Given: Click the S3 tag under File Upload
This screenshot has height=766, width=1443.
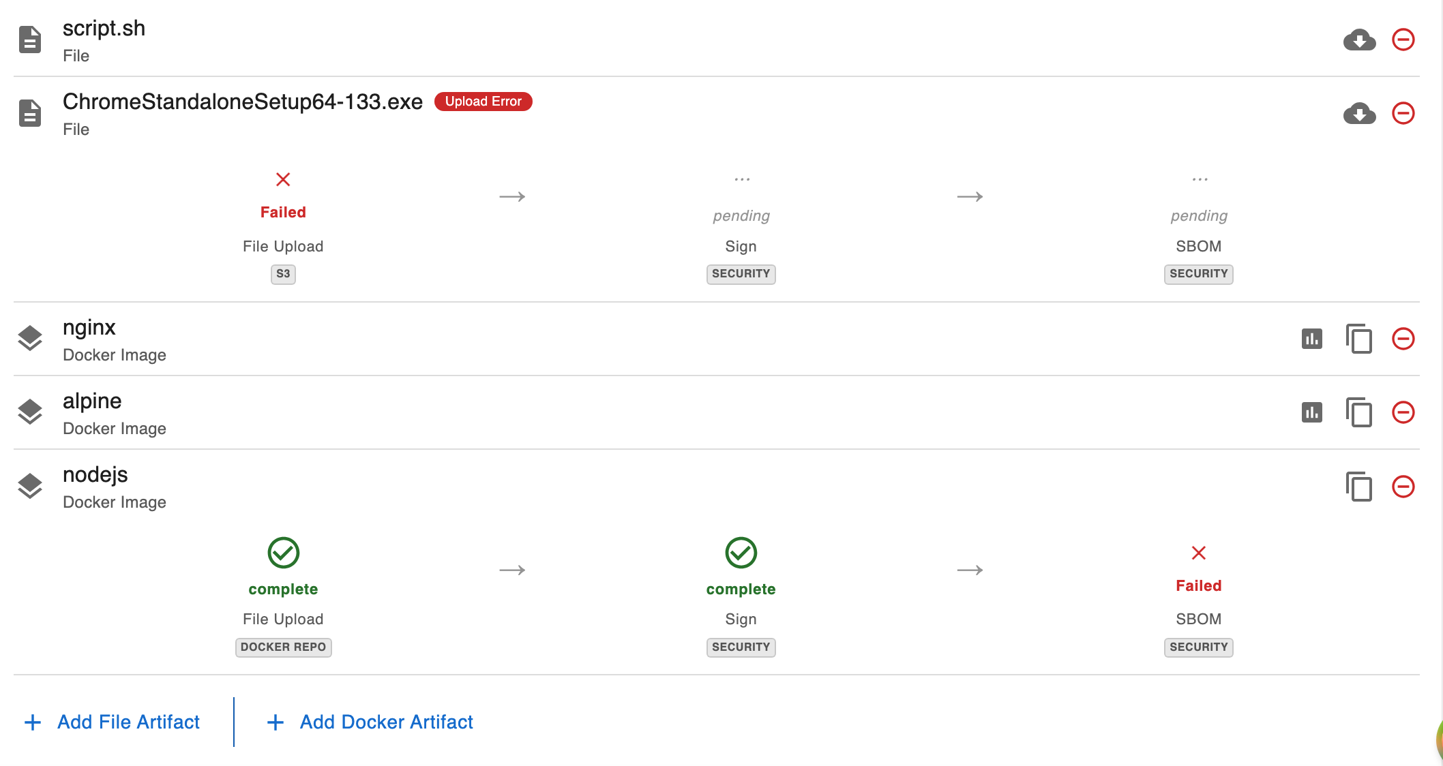Looking at the screenshot, I should [283, 274].
